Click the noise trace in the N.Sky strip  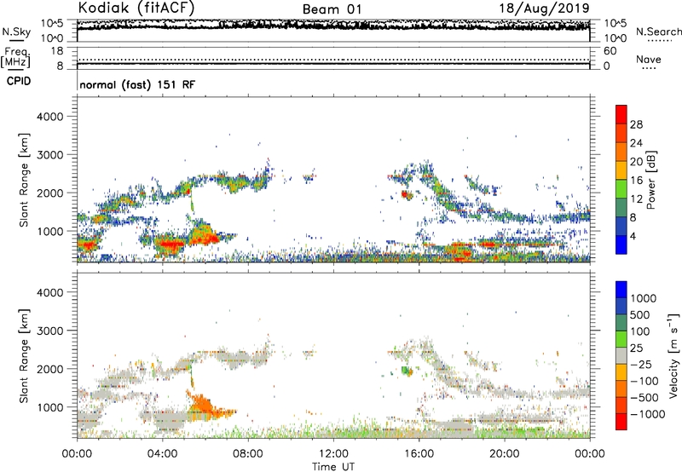click(333, 26)
